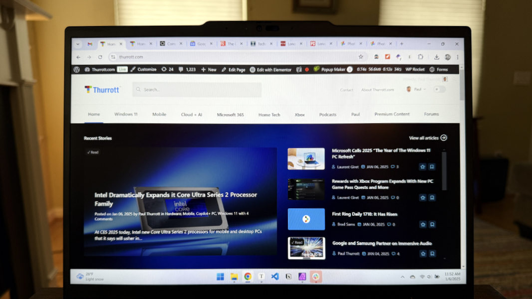Click the Chrome bookmark star in address bar

tap(361, 57)
